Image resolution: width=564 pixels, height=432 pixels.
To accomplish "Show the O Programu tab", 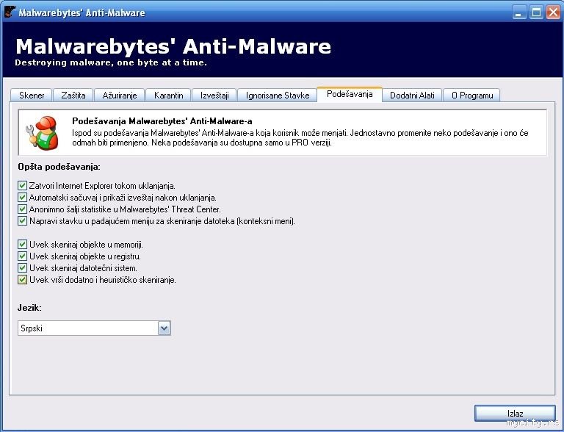I will tap(472, 96).
